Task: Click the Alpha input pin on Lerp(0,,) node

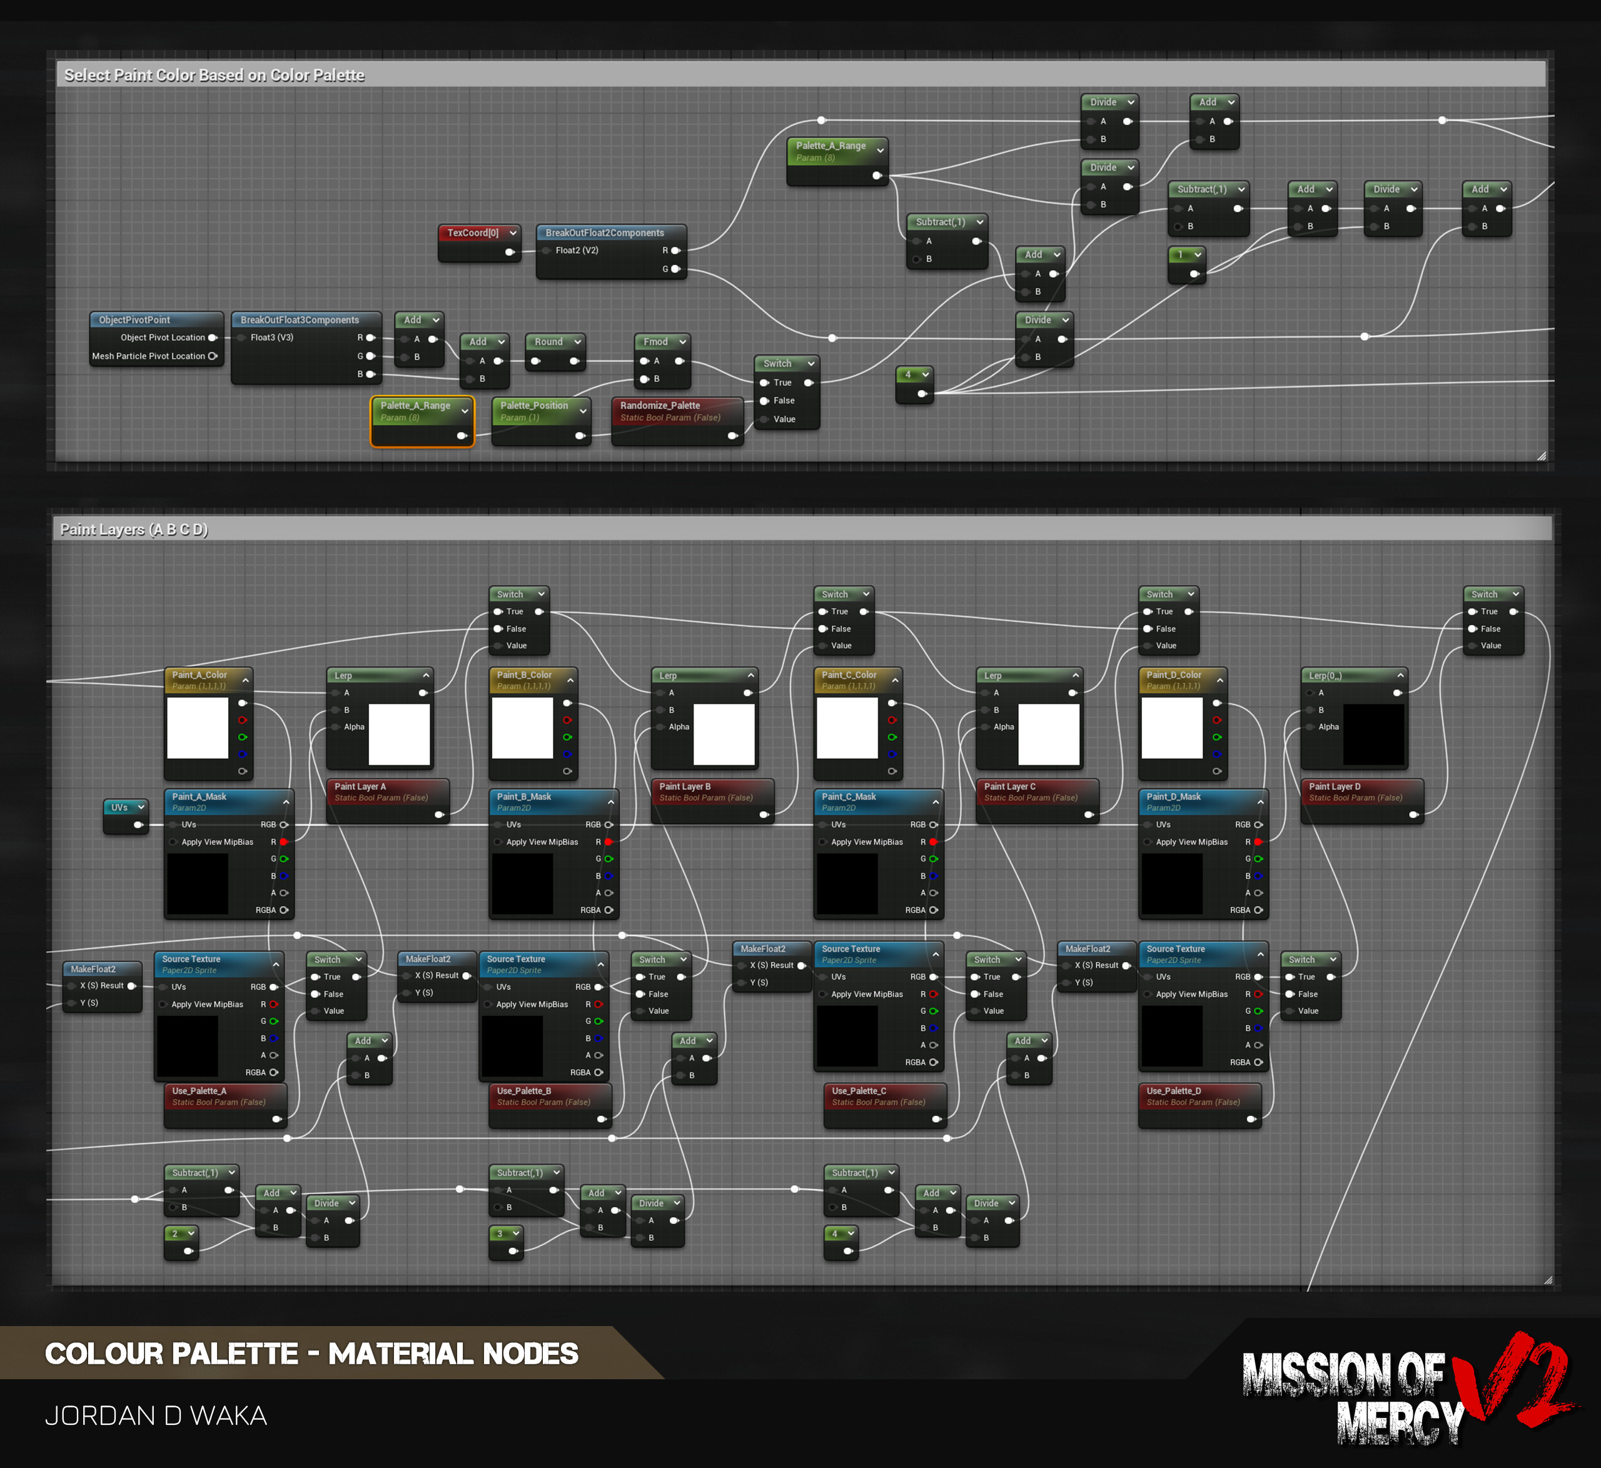Action: 1310,727
